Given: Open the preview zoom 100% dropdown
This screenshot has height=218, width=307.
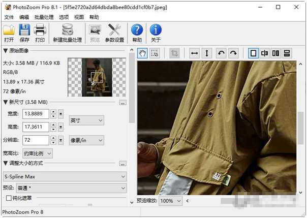Looking at the screenshot, I should [170, 201].
